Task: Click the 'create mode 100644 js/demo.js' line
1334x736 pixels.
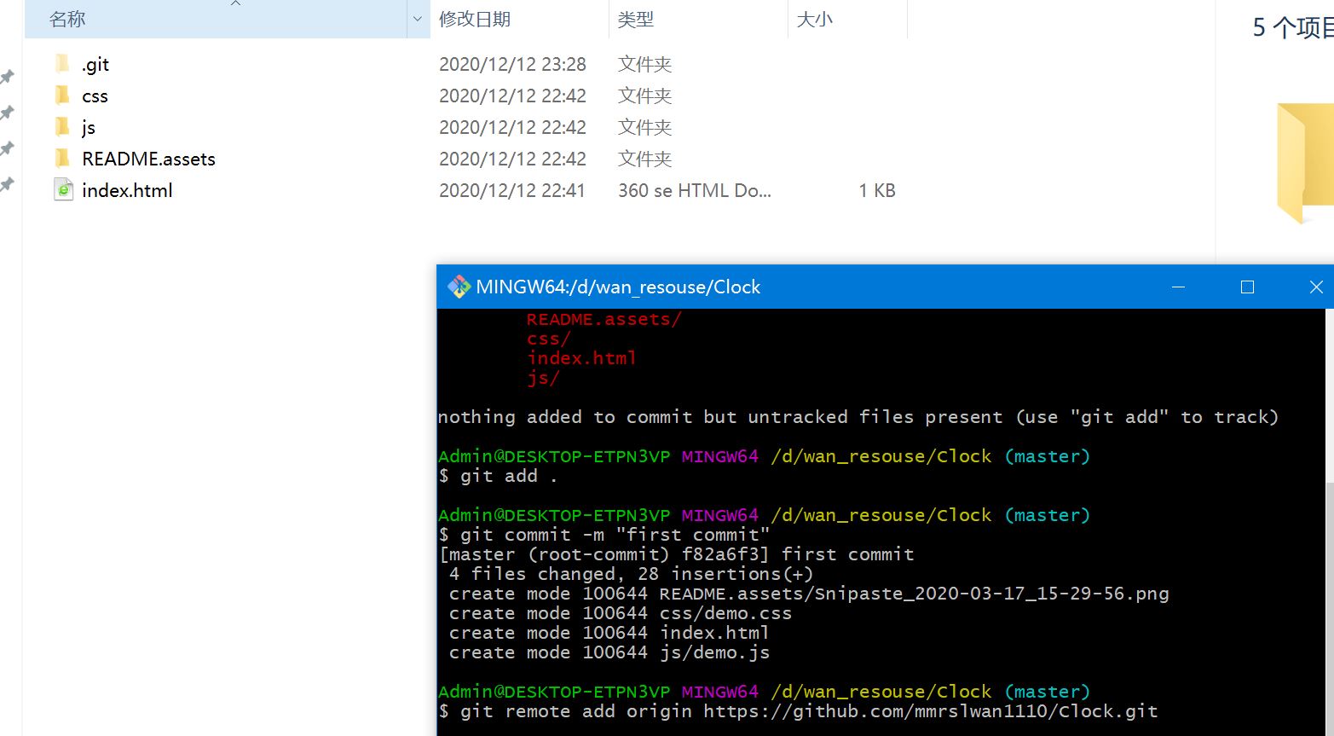Action: 609,652
